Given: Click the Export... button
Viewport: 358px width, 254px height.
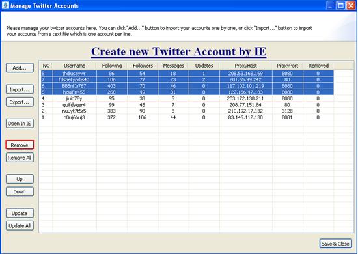Looking at the screenshot, I should click(x=20, y=102).
